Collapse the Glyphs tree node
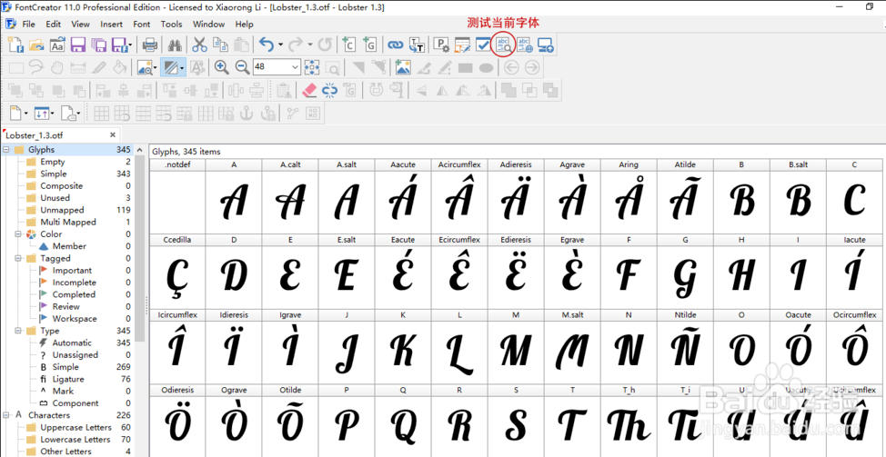The height and width of the screenshot is (457, 886). tap(6, 150)
